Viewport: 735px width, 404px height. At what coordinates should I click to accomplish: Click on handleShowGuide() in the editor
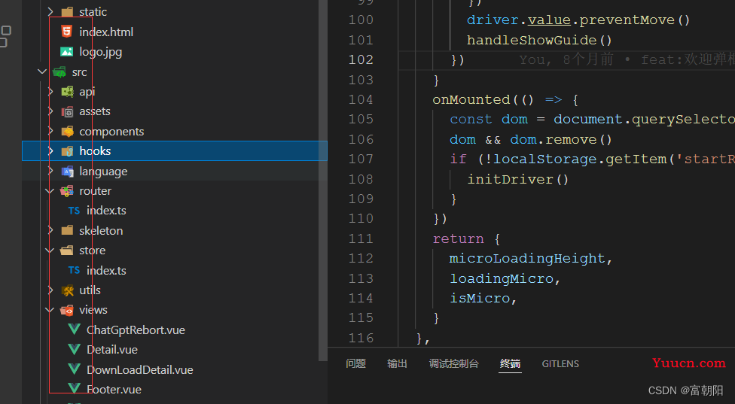[x=539, y=41]
